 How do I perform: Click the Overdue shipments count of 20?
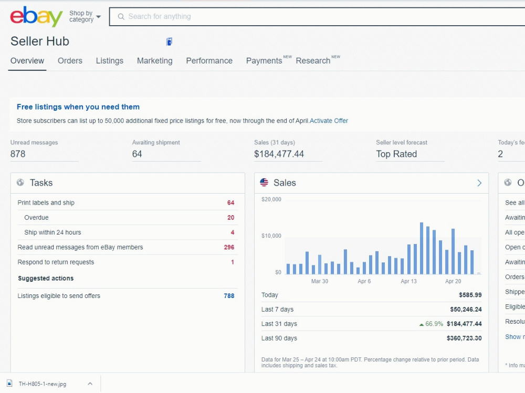(x=230, y=218)
